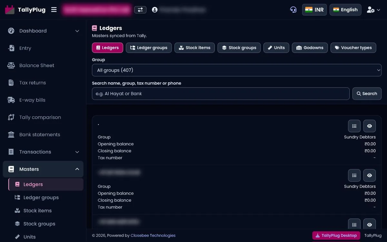This screenshot has width=387, height=242.
Task: Open list icon for the '.' ledger
Action: [354, 126]
